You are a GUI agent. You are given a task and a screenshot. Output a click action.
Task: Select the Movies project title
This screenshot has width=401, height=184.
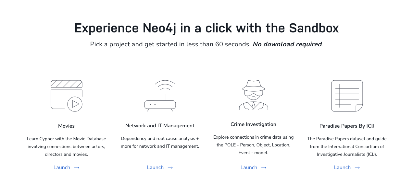[x=67, y=126]
